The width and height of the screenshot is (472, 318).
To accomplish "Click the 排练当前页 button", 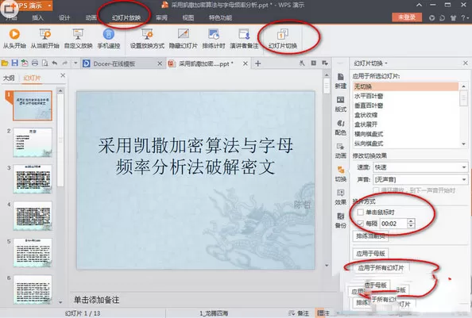I will (x=370, y=236).
